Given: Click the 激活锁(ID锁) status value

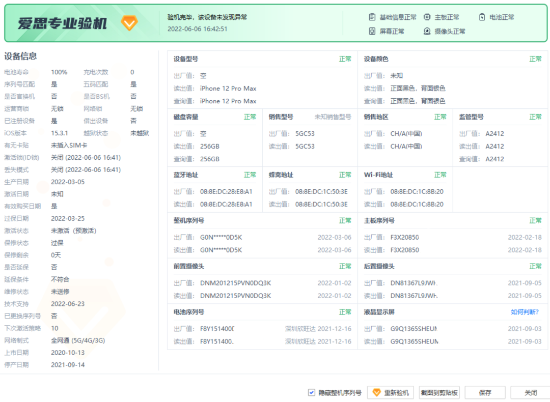Looking at the screenshot, I should tap(86, 158).
